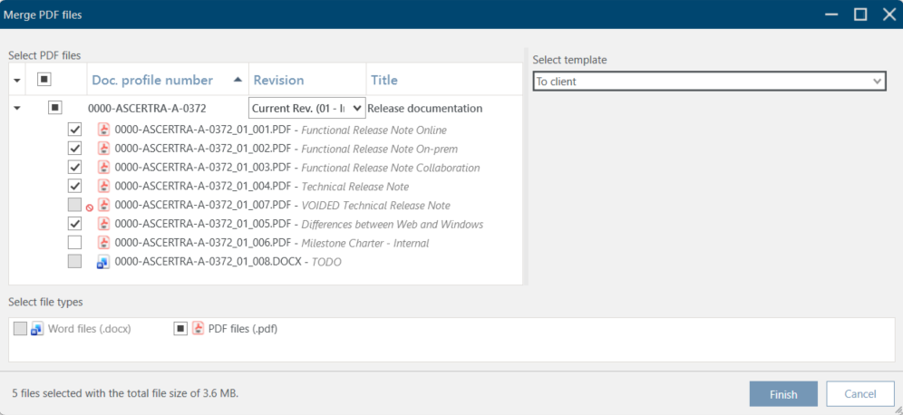Click PDF icon of Milestone Charter file
The width and height of the screenshot is (903, 415).
pyautogui.click(x=103, y=243)
